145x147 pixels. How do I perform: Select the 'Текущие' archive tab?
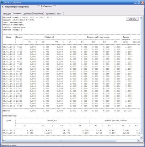[x=7, y=14]
